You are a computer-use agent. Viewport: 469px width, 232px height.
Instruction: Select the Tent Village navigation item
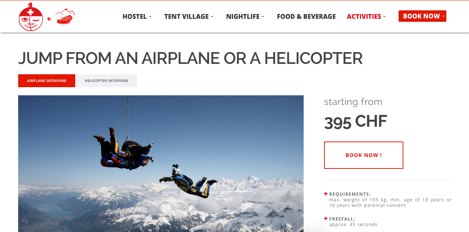pos(186,16)
